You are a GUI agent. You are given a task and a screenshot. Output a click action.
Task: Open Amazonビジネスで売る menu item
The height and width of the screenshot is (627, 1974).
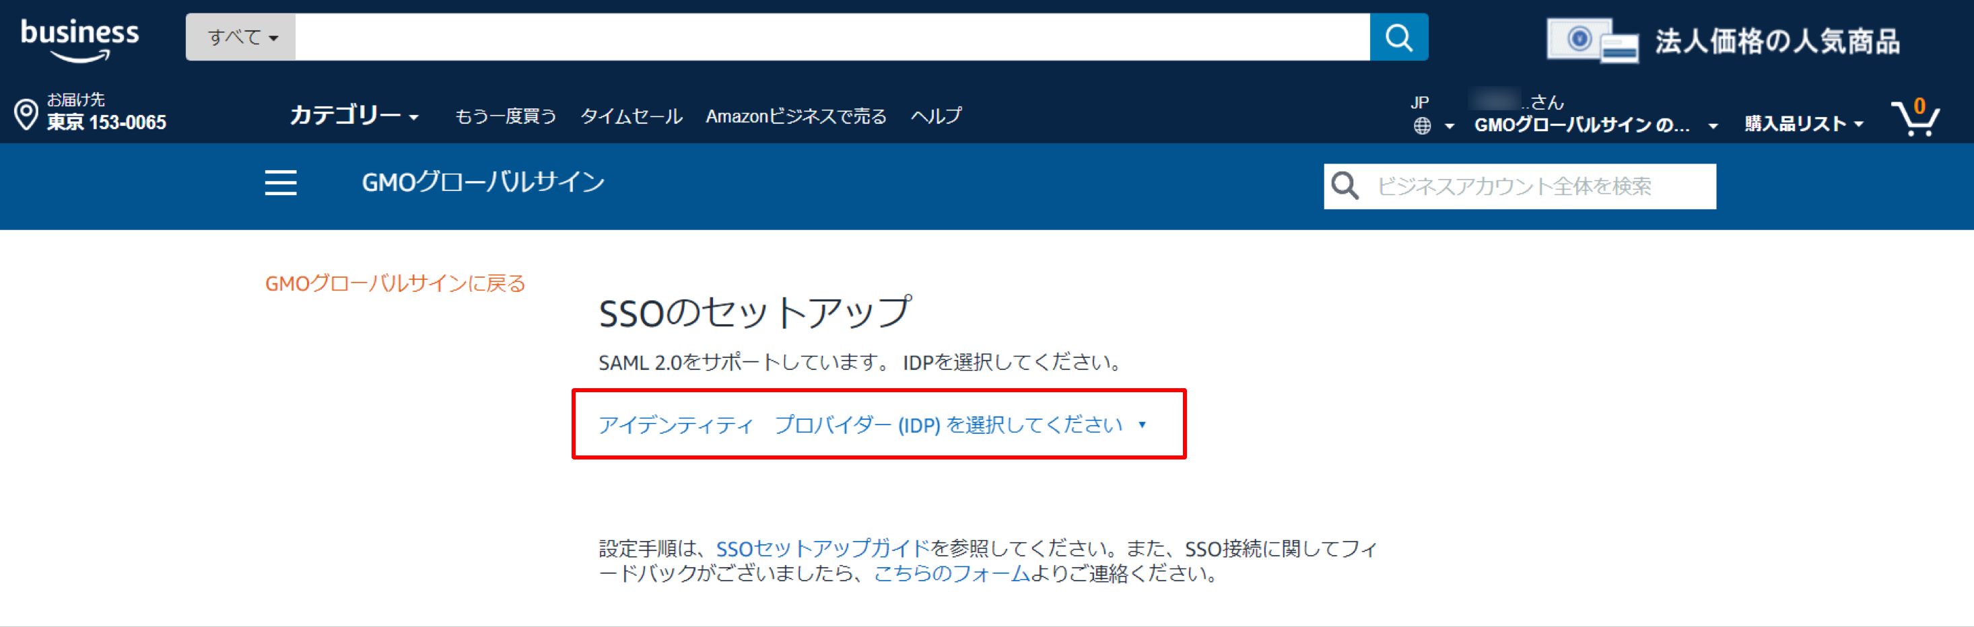[795, 116]
